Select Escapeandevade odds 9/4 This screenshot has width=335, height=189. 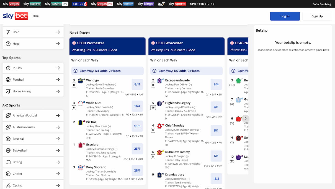coord(216,85)
